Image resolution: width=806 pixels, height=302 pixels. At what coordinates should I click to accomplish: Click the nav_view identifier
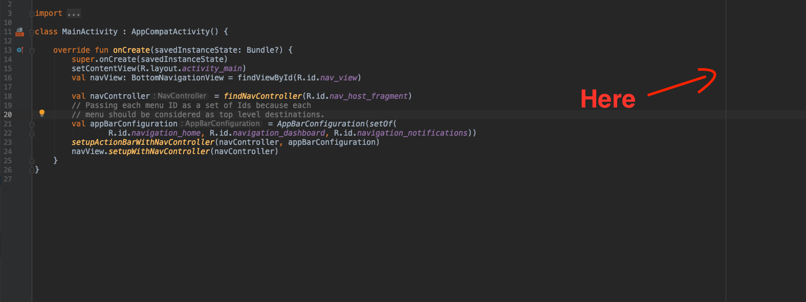pyautogui.click(x=339, y=78)
